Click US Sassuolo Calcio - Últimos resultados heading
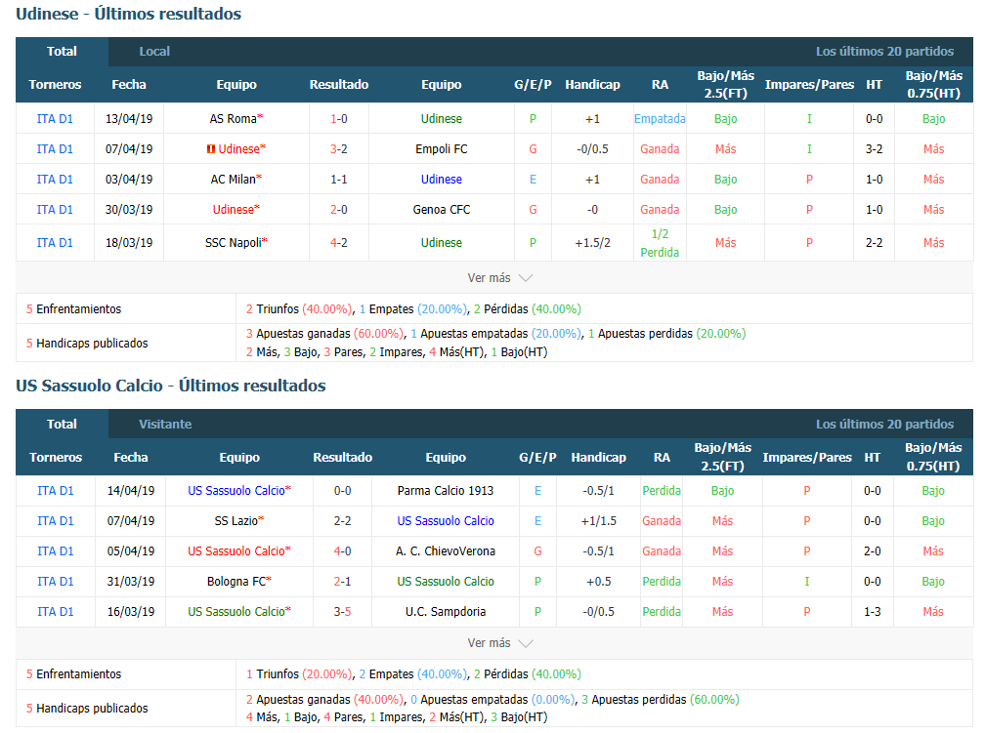985x733 pixels. pos(171,386)
